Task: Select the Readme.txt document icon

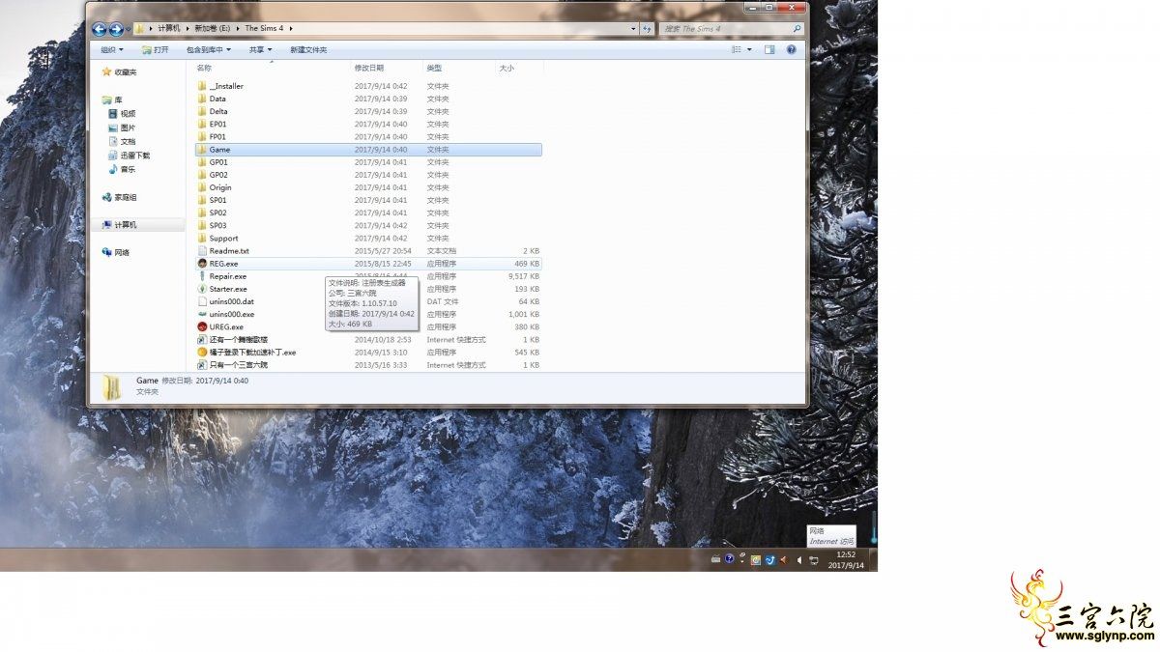Action: tap(202, 251)
